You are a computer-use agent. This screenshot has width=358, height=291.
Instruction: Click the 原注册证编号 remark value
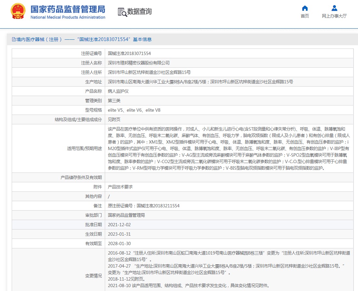144,206
